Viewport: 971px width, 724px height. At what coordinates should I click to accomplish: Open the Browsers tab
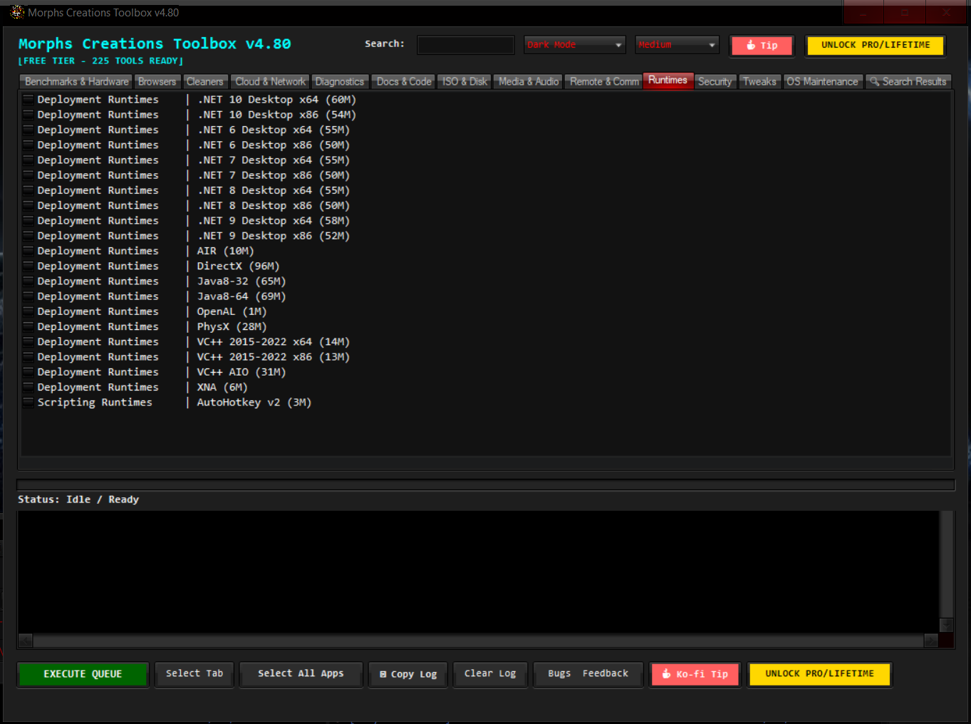(x=157, y=82)
